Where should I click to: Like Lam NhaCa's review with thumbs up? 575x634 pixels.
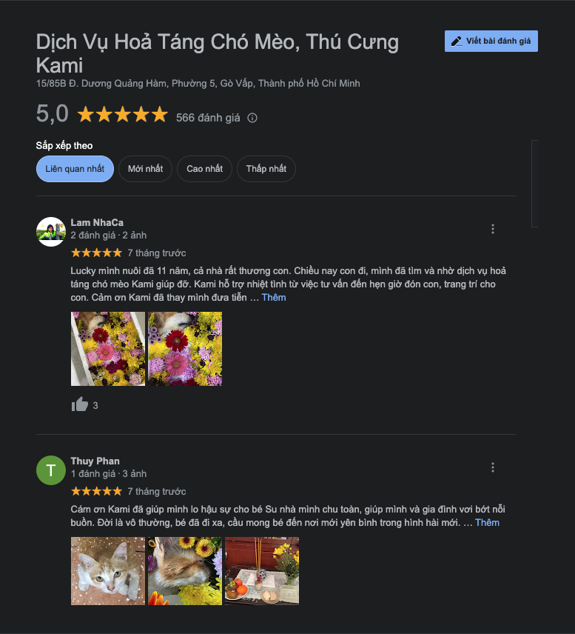80,404
